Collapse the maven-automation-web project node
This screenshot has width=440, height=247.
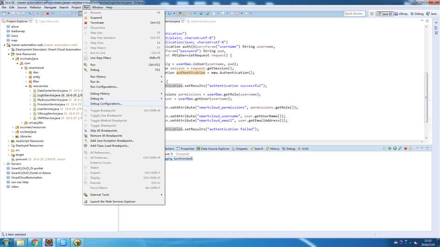[4, 45]
